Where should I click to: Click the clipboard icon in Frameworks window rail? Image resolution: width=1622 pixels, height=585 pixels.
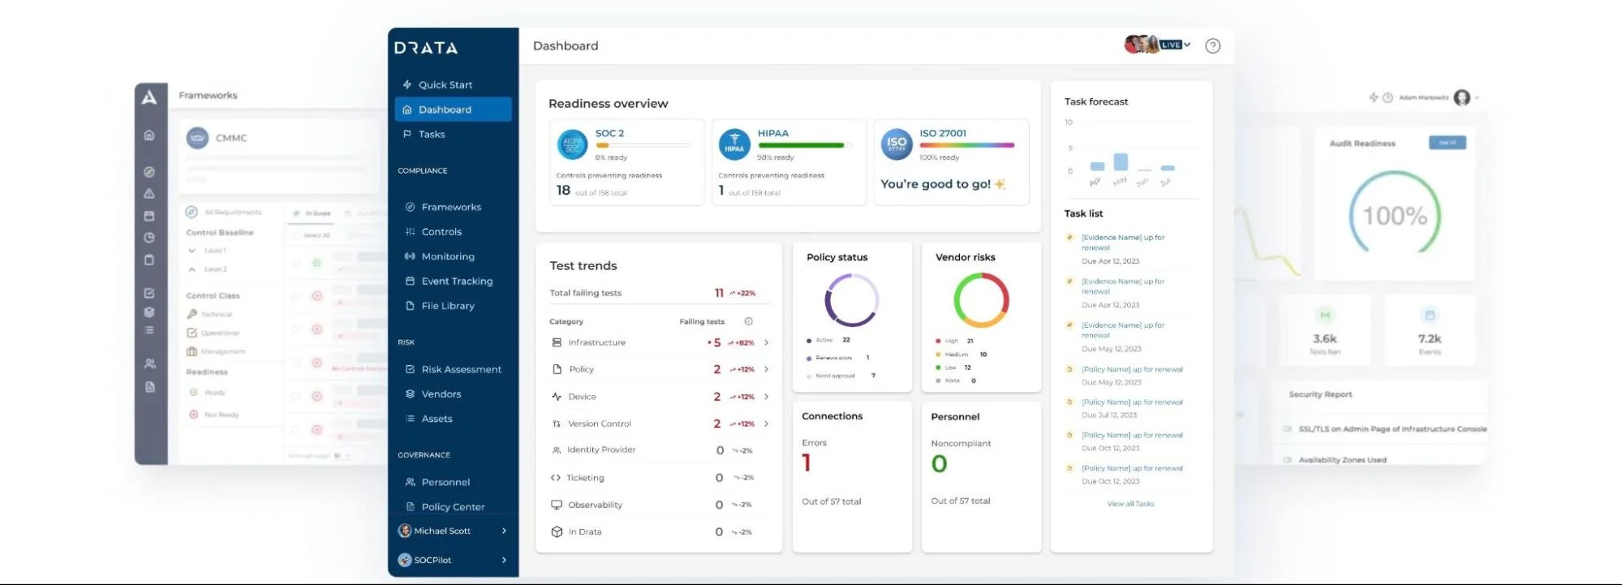coord(149,260)
